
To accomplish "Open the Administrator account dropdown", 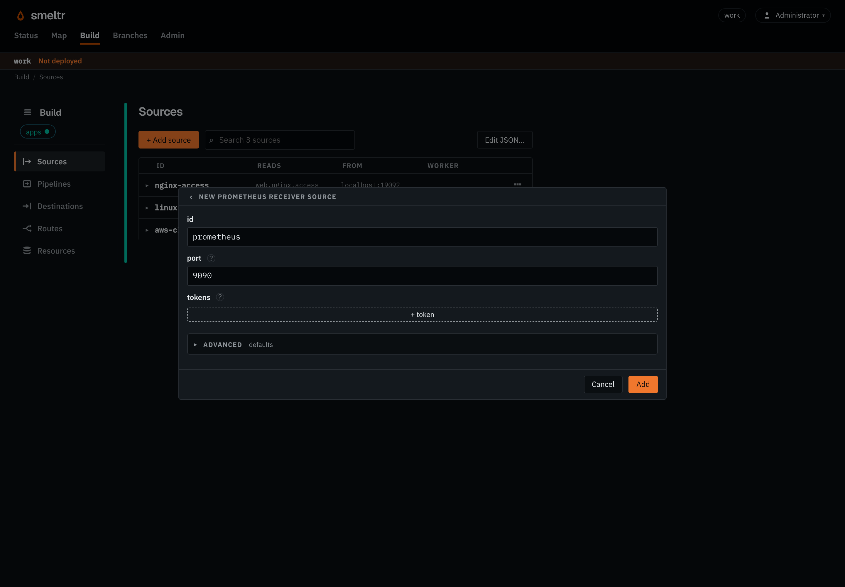I will click(793, 16).
